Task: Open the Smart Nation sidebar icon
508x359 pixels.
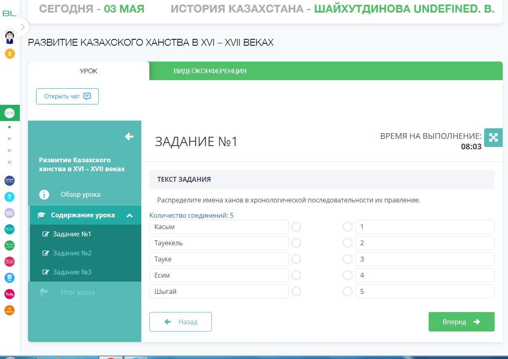Action: click(x=9, y=181)
